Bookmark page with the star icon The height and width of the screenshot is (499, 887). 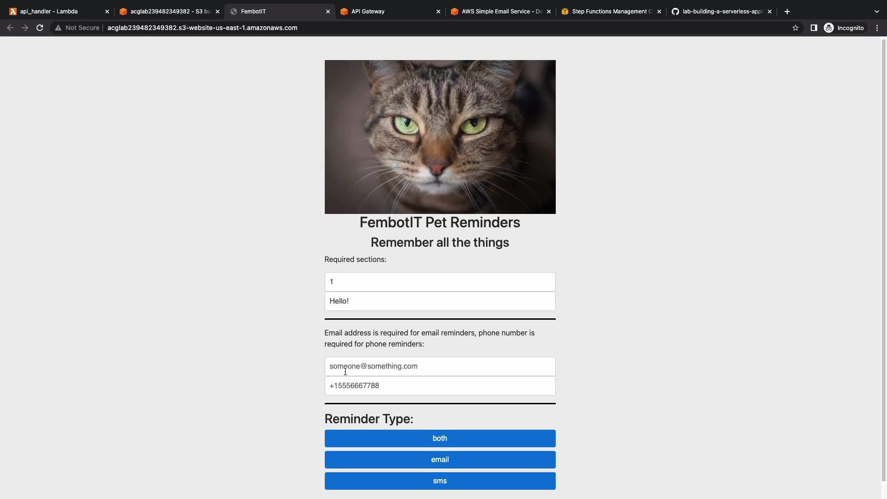(795, 28)
